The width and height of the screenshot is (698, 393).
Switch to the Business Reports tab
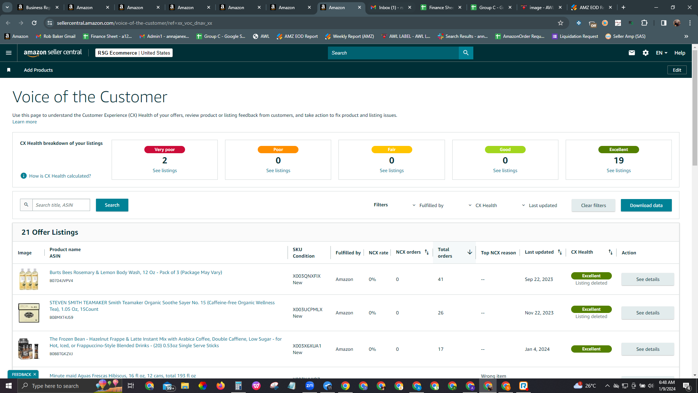tap(39, 7)
